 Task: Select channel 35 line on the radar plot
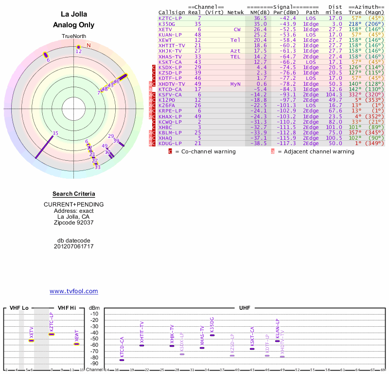[x=46, y=146]
